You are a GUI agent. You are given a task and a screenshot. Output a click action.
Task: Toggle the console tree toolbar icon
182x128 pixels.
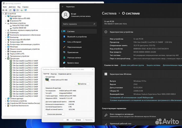(x=10, y=10)
